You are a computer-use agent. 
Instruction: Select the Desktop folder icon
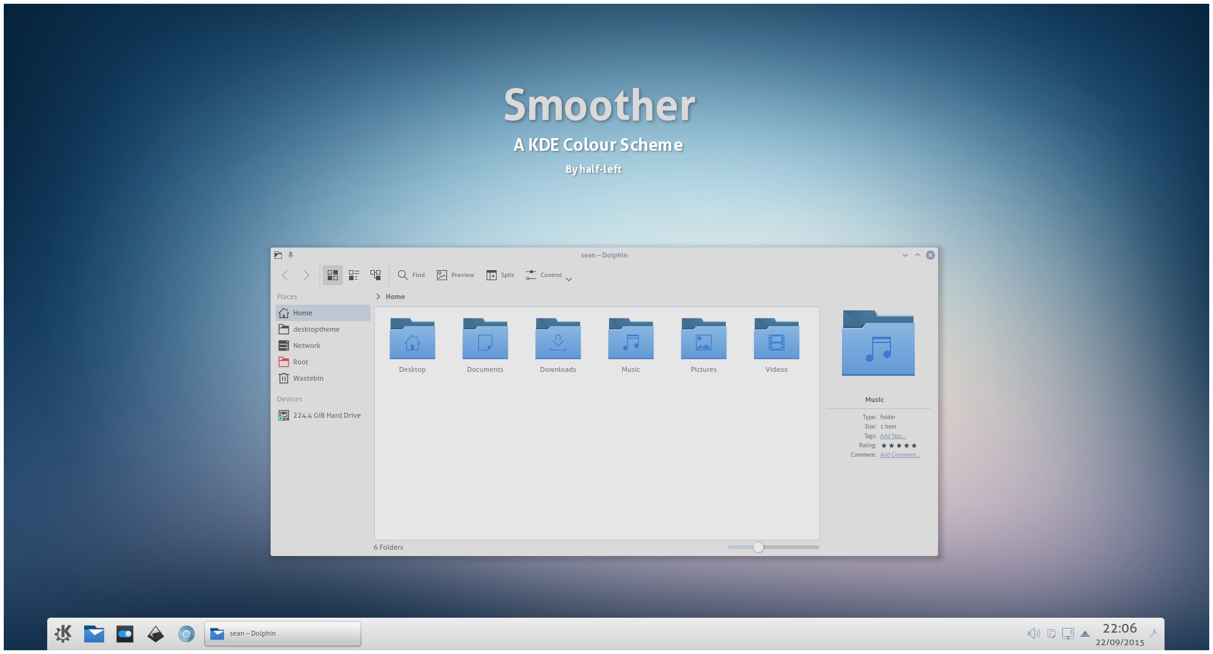click(412, 339)
